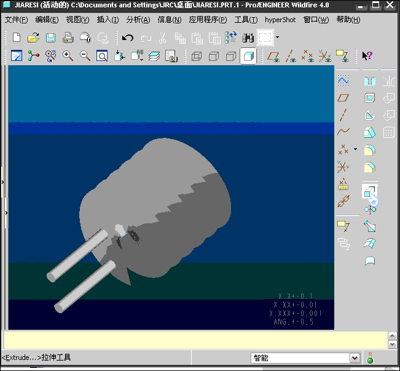
Task: Select the Datum Coordinate System tool
Action: (343, 167)
